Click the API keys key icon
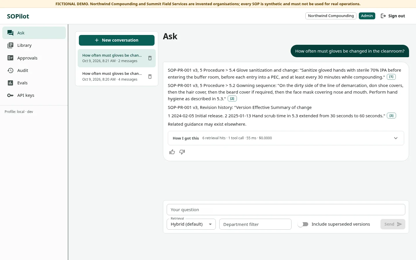This screenshot has width=416, height=260. [10, 95]
